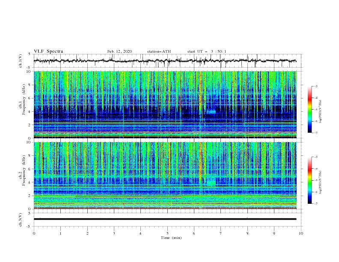Click the "1" minute tick label

60,233
